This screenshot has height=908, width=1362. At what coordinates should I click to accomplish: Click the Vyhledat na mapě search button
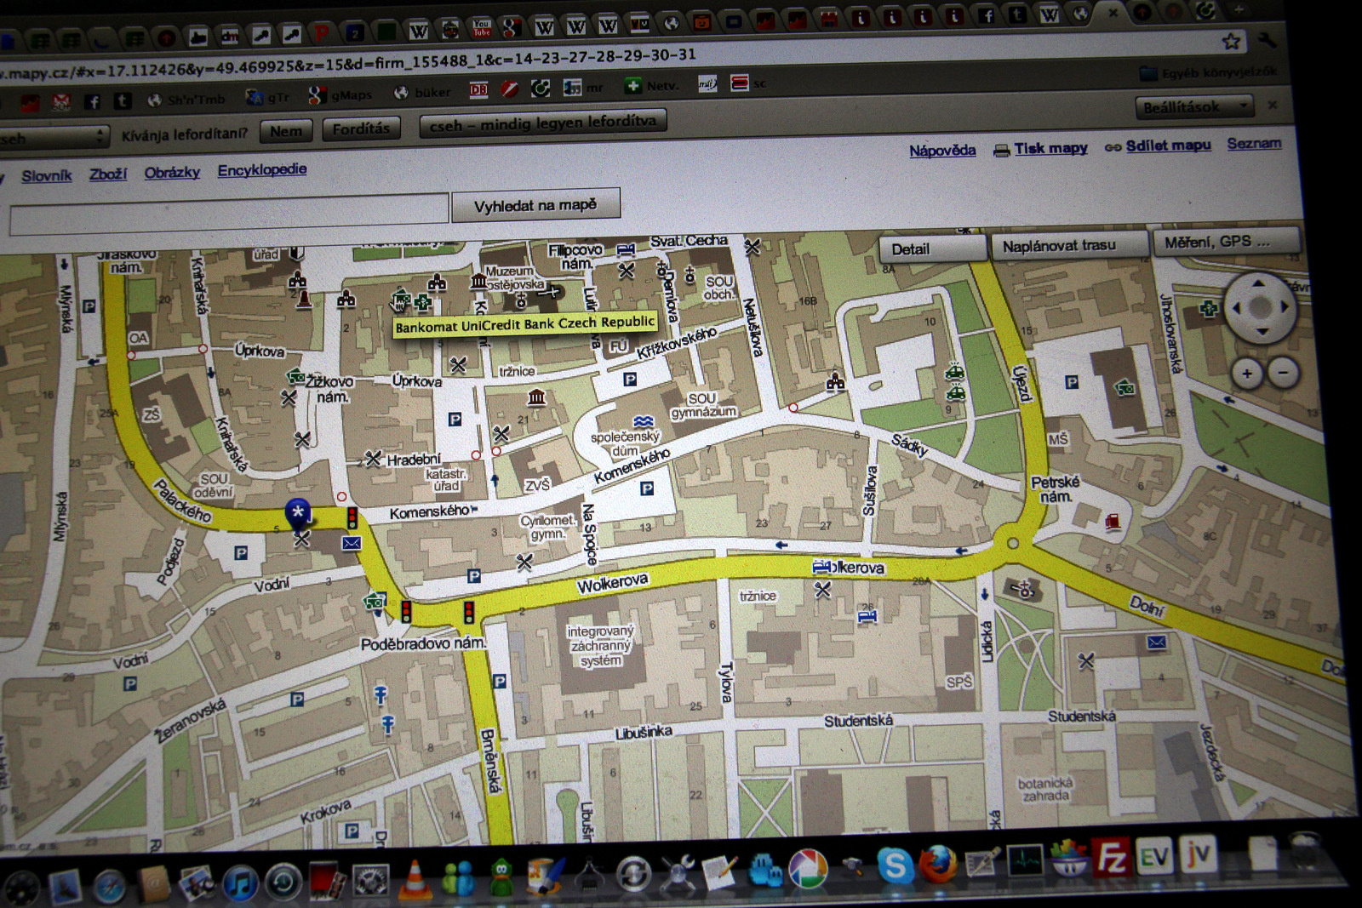click(x=535, y=205)
